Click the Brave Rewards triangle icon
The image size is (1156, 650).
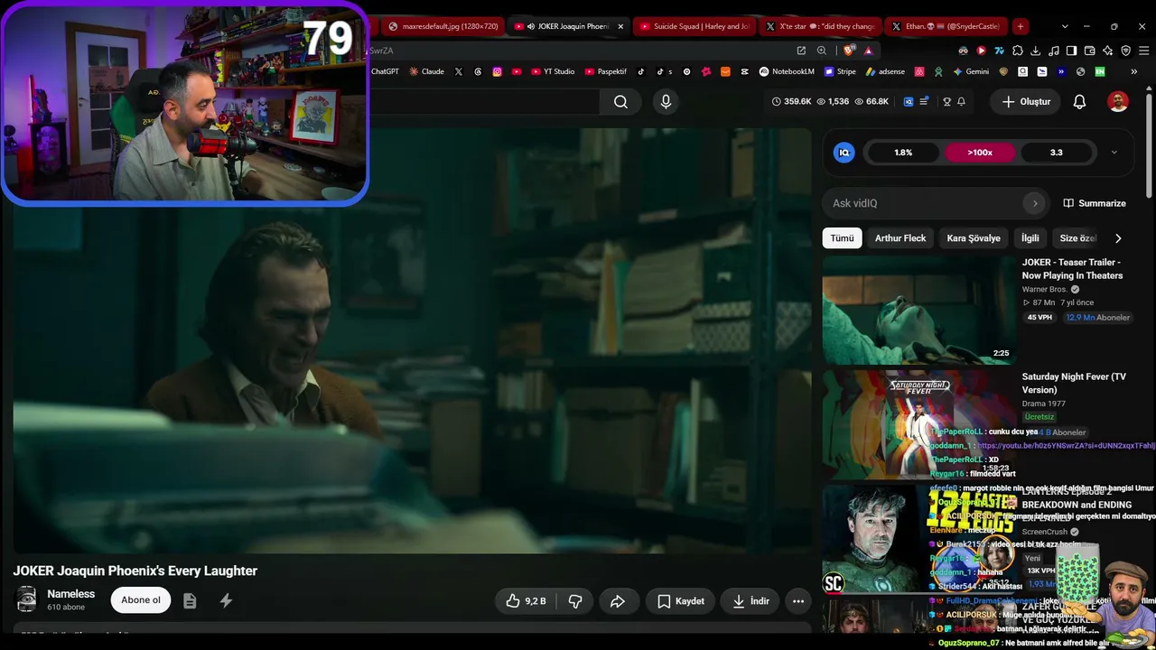[868, 51]
